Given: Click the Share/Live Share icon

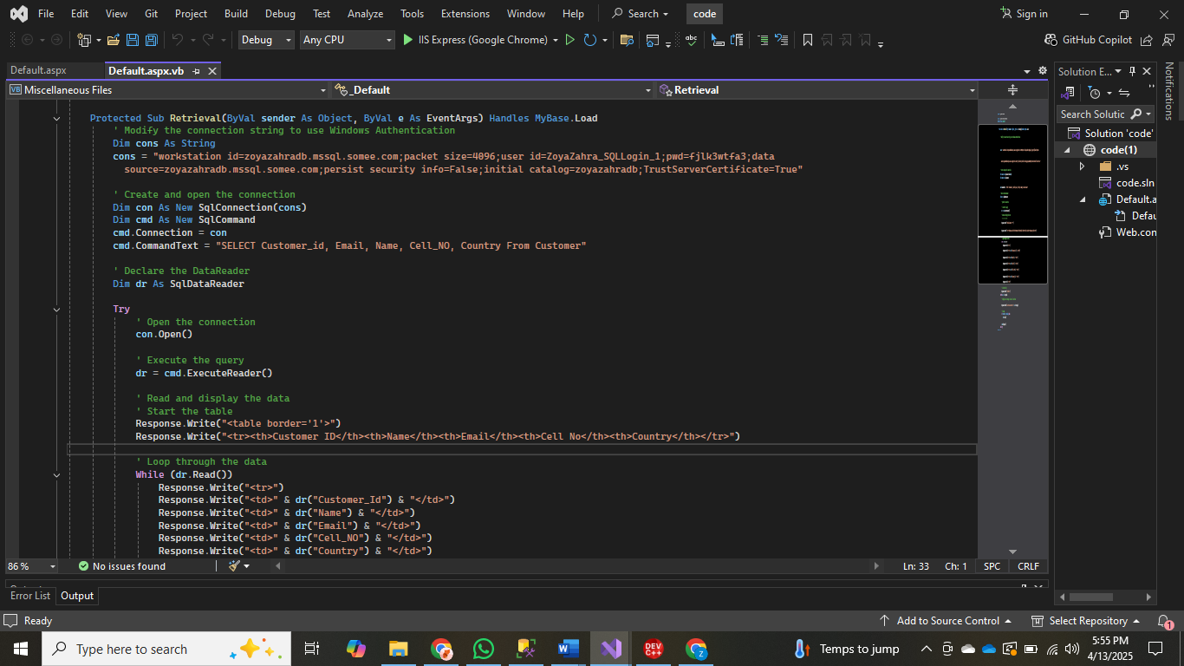Looking at the screenshot, I should tap(1147, 40).
